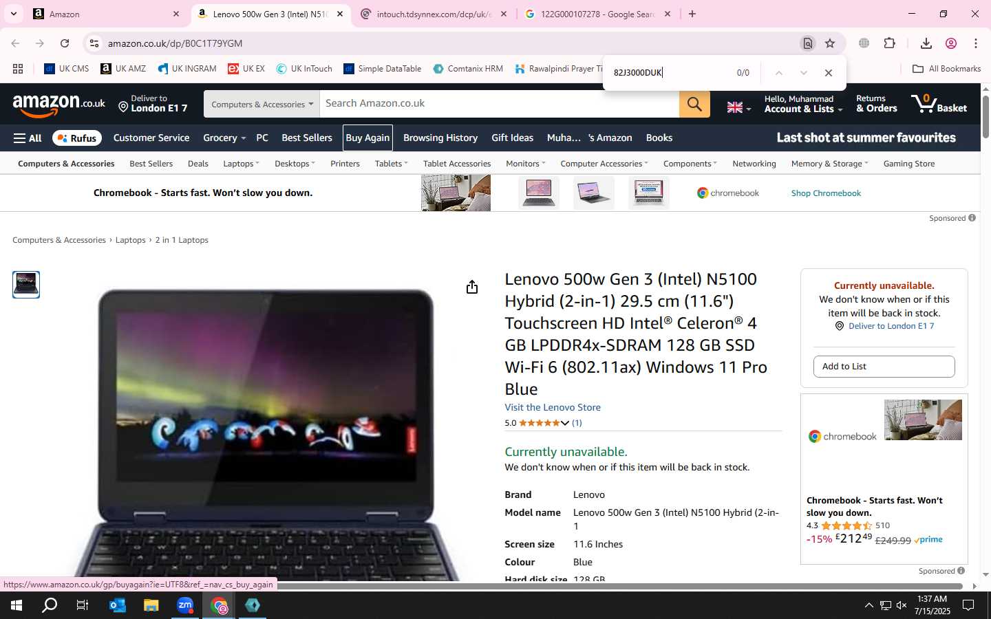Expand the Monitors subnav dropdown

point(526,164)
